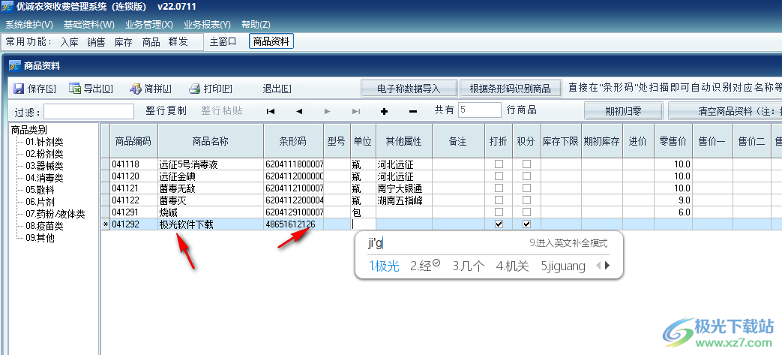782x355 pixels.
Task: Switch to the 主窗口 tab
Action: pyautogui.click(x=223, y=42)
